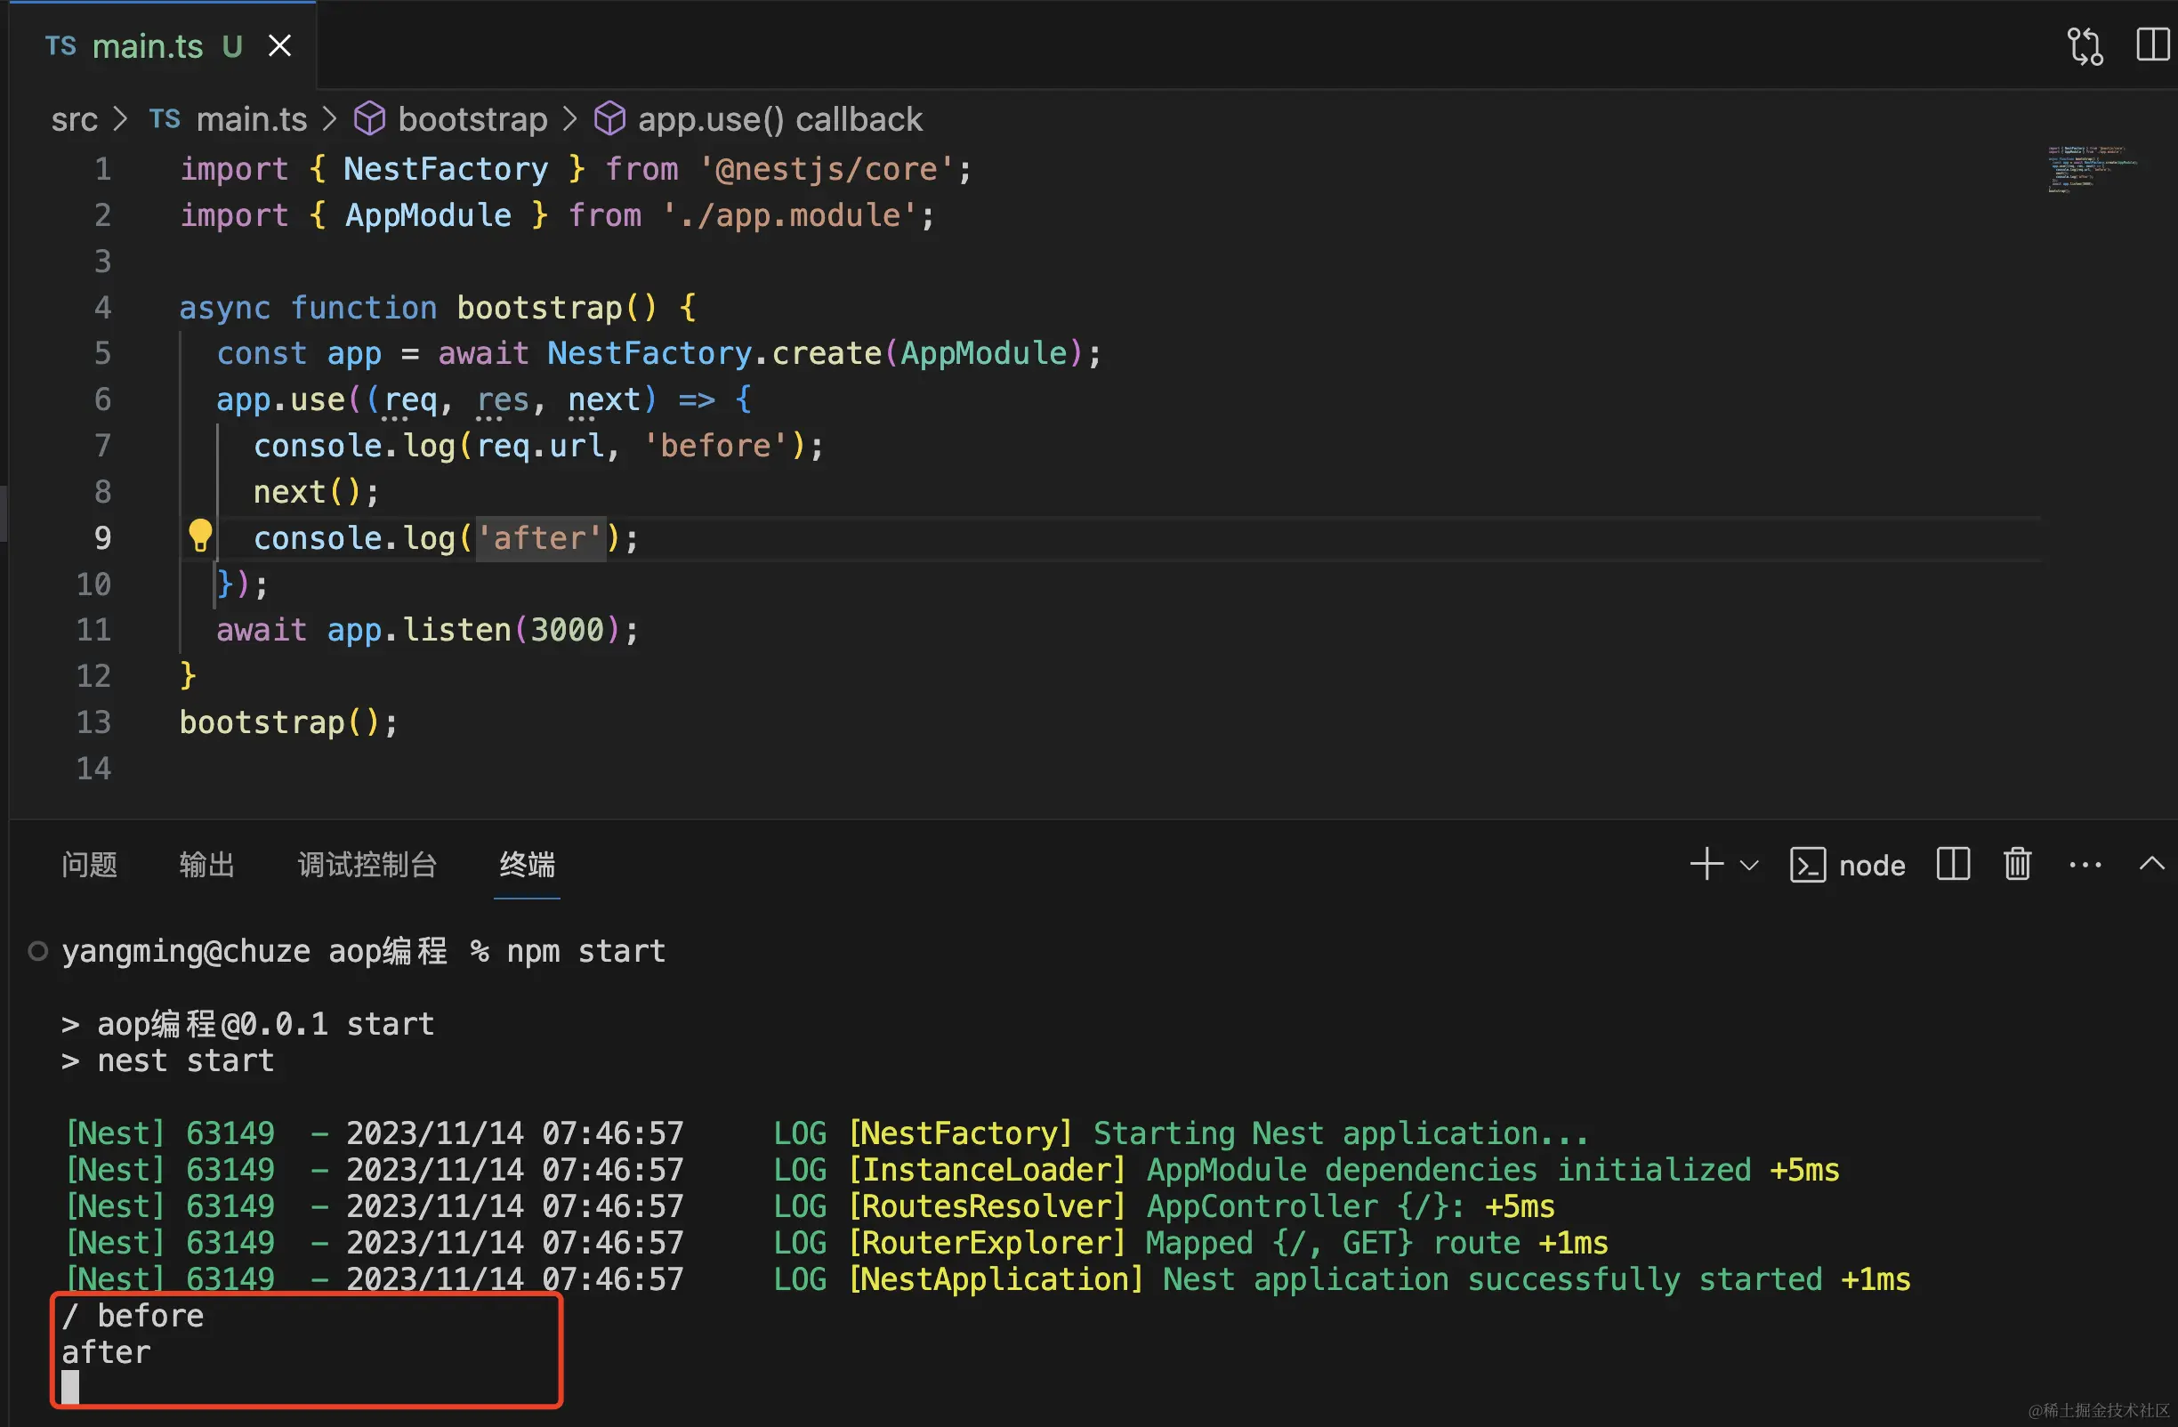The width and height of the screenshot is (2178, 1427).
Task: Click the terminal prompt status circle
Action: point(37,952)
